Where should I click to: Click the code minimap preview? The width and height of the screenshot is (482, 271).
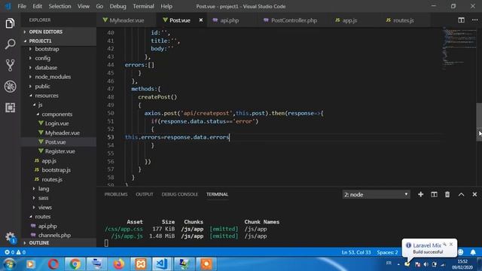pos(458,49)
